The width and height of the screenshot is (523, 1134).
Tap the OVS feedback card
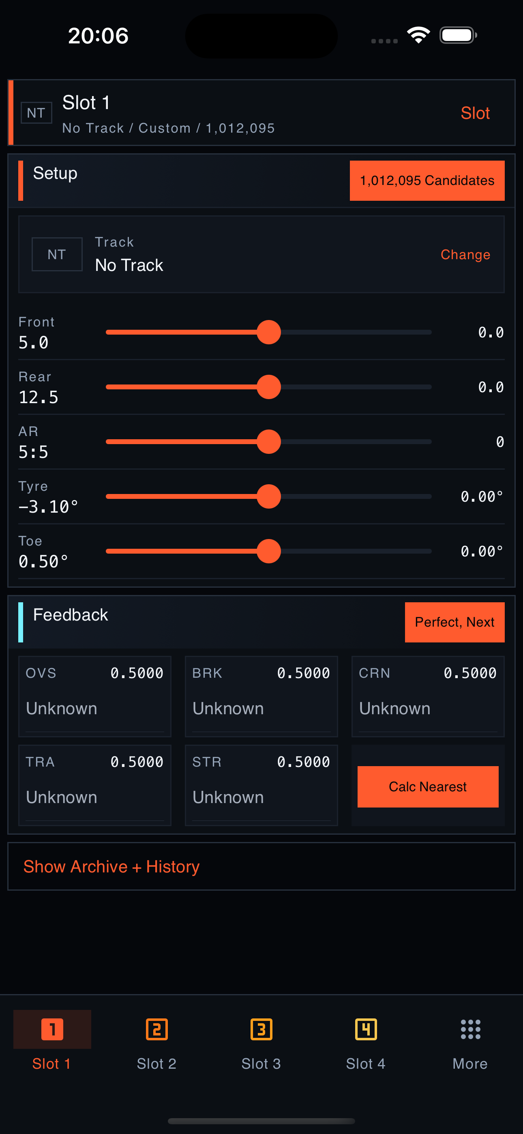(94, 696)
